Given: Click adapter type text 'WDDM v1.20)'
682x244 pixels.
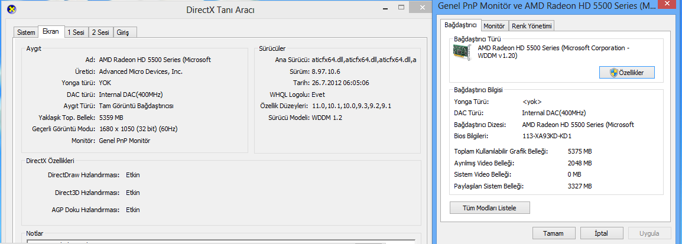Looking at the screenshot, I should tap(498, 56).
